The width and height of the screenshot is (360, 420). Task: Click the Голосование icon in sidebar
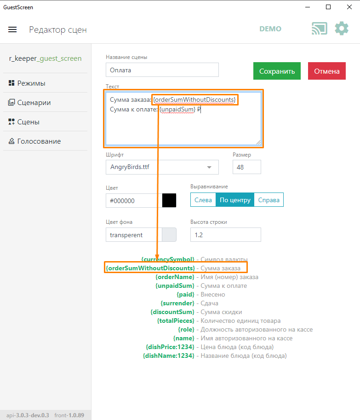[x=11, y=141]
